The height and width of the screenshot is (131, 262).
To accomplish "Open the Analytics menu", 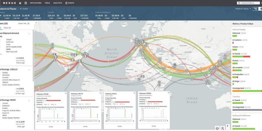I will [58, 3].
